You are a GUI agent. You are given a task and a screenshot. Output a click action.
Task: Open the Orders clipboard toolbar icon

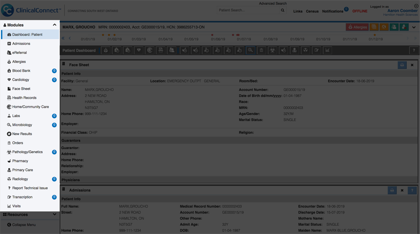[x=261, y=50]
